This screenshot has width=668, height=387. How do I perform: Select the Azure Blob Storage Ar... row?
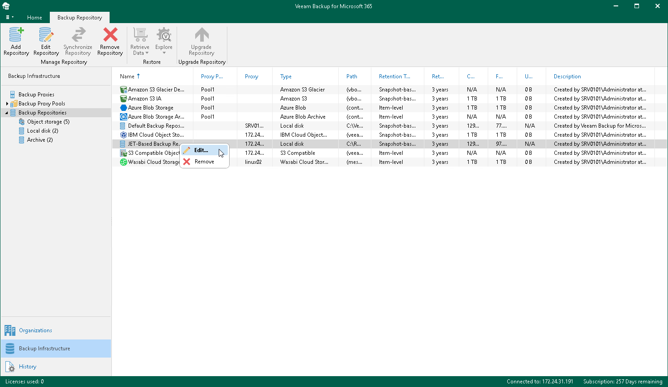click(389, 117)
